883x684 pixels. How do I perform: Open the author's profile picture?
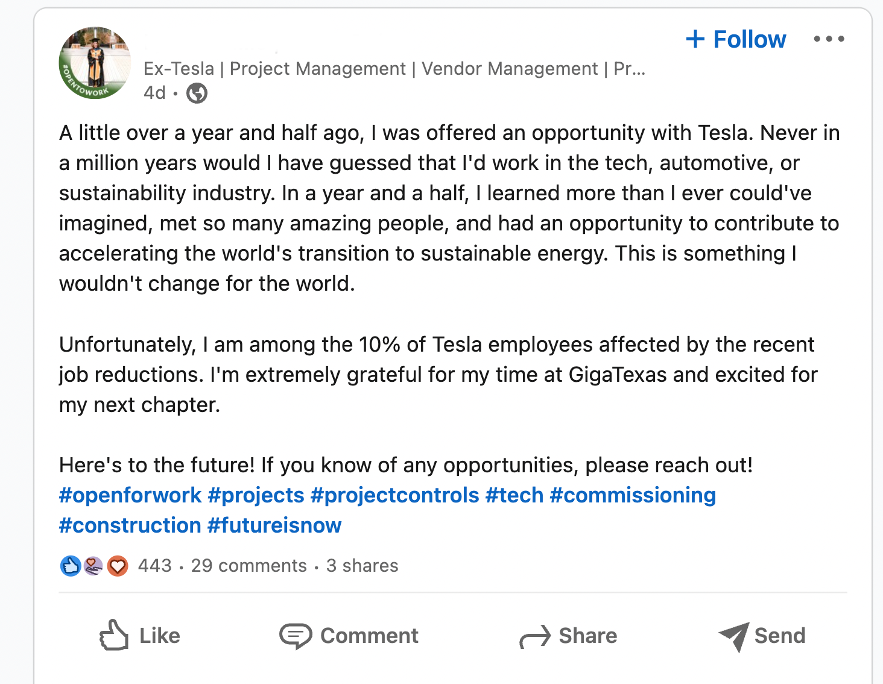(95, 63)
